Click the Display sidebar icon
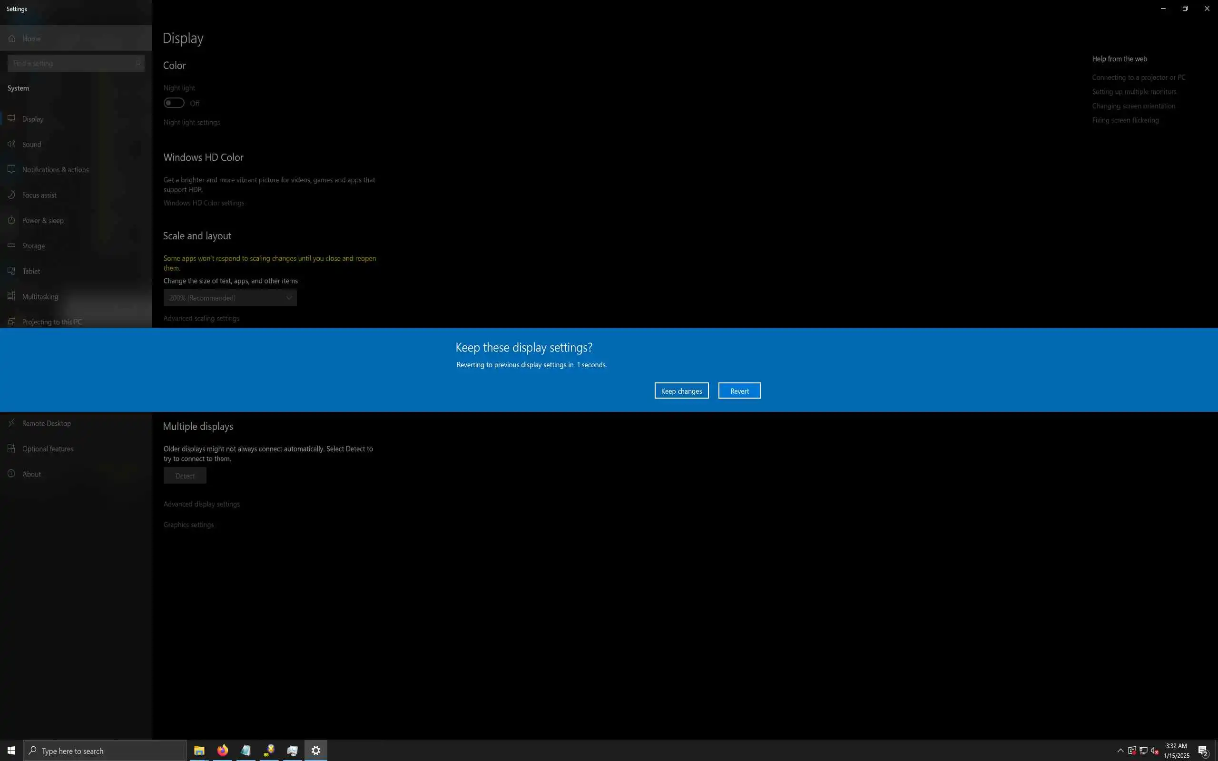 [x=11, y=119]
